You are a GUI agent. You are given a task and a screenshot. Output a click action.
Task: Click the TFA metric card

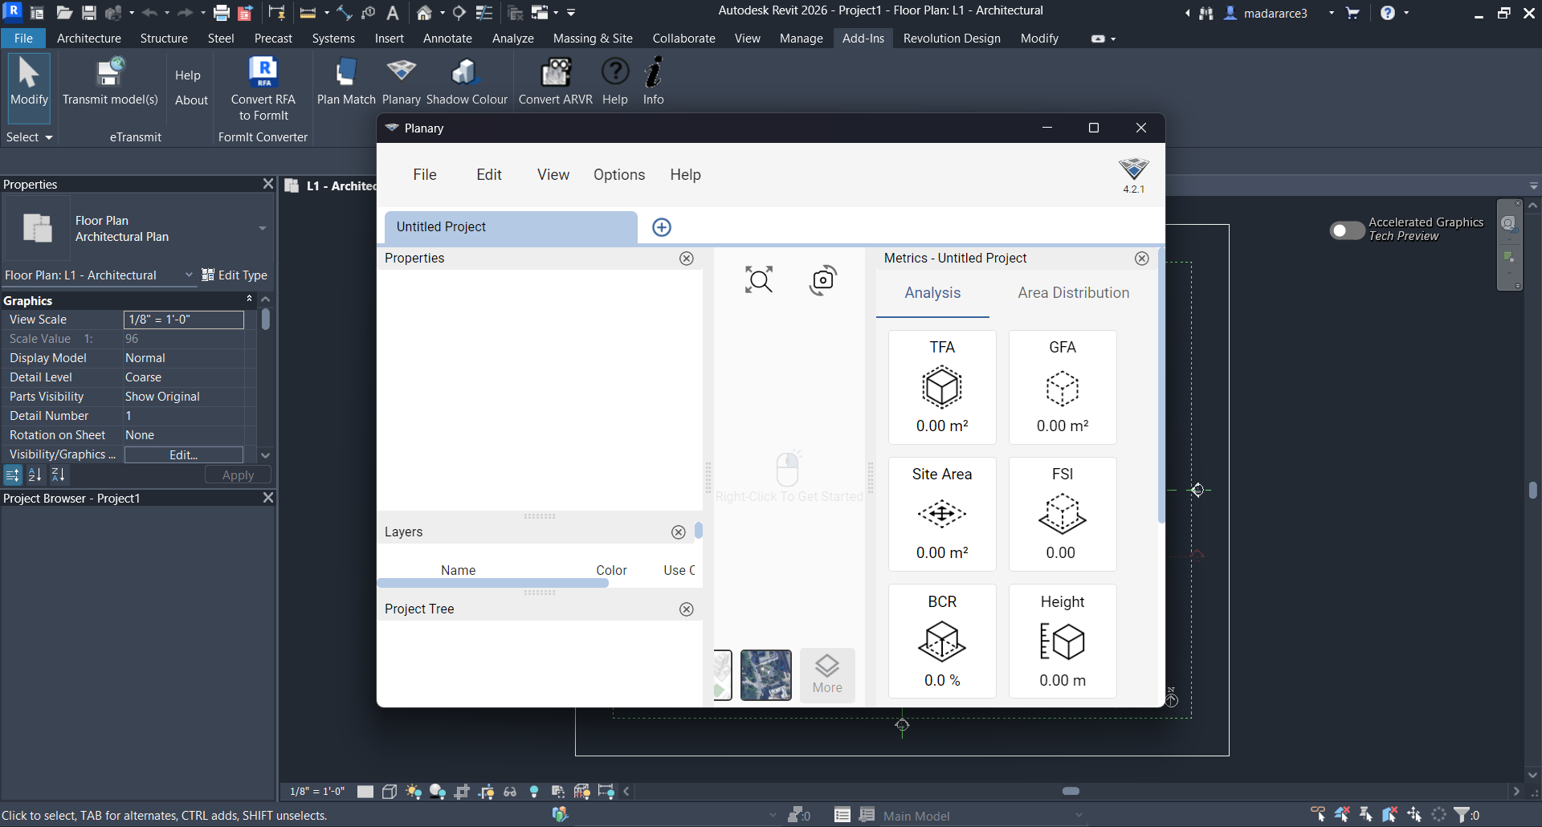pos(942,388)
